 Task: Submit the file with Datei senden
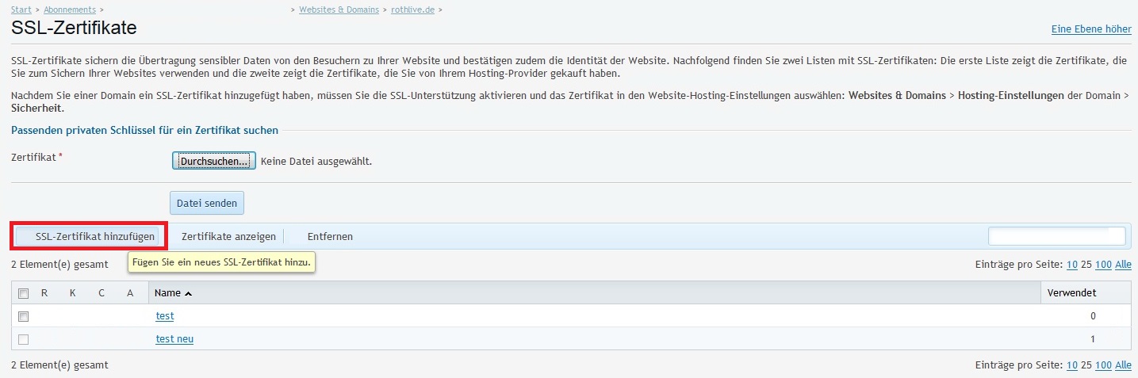pos(207,203)
